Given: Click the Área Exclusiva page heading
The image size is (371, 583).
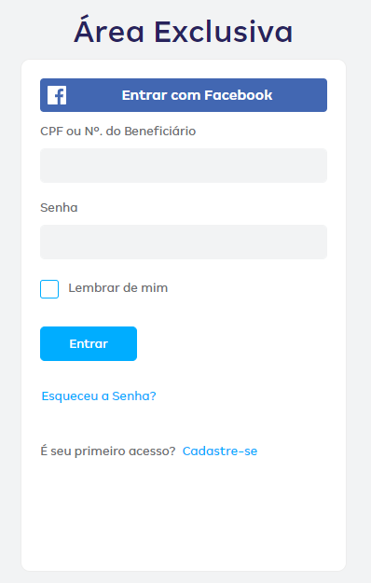Looking at the screenshot, I should 184,31.
